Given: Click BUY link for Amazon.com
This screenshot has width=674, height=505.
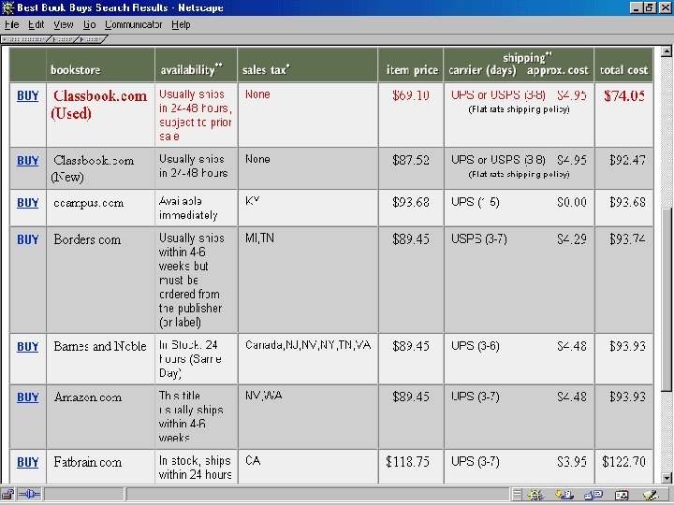Looking at the screenshot, I should [27, 397].
